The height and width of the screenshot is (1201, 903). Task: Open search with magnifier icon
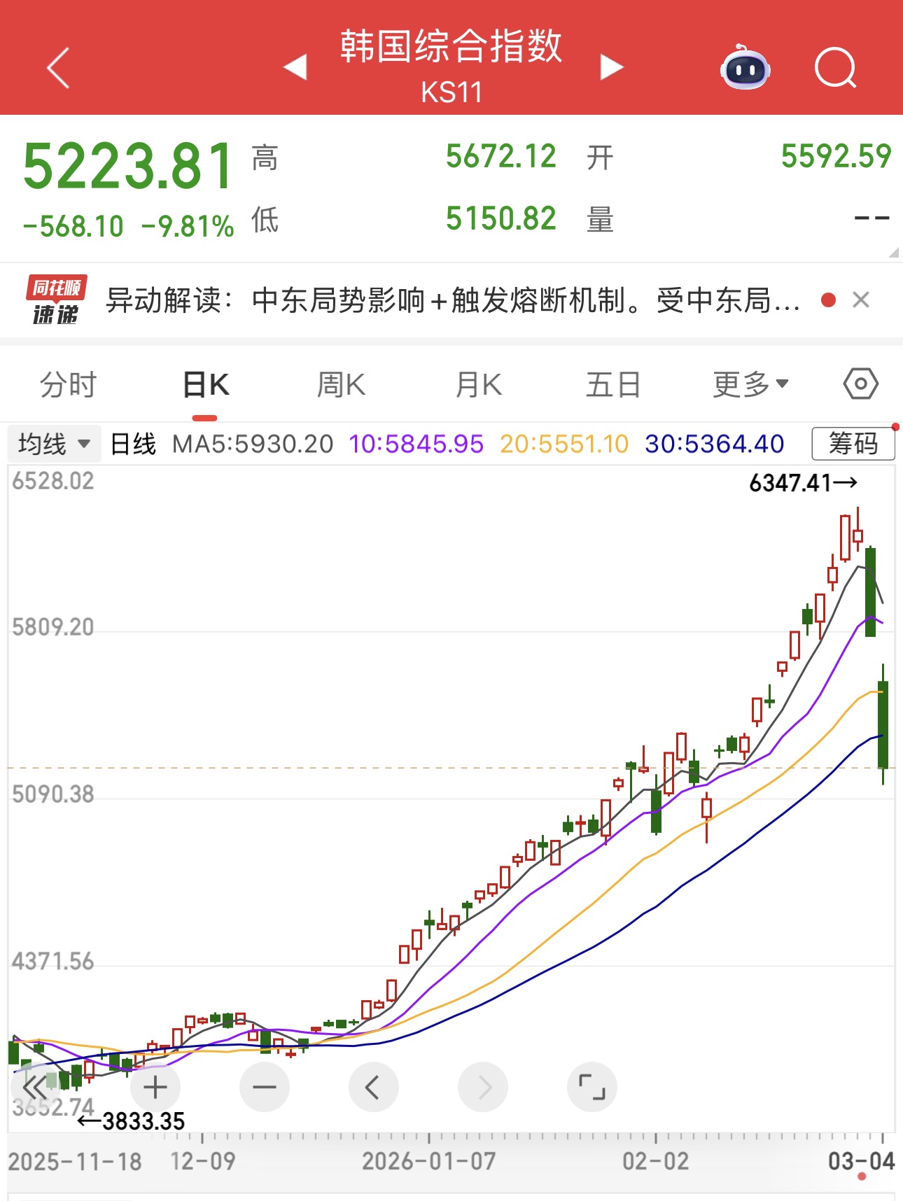pyautogui.click(x=835, y=68)
